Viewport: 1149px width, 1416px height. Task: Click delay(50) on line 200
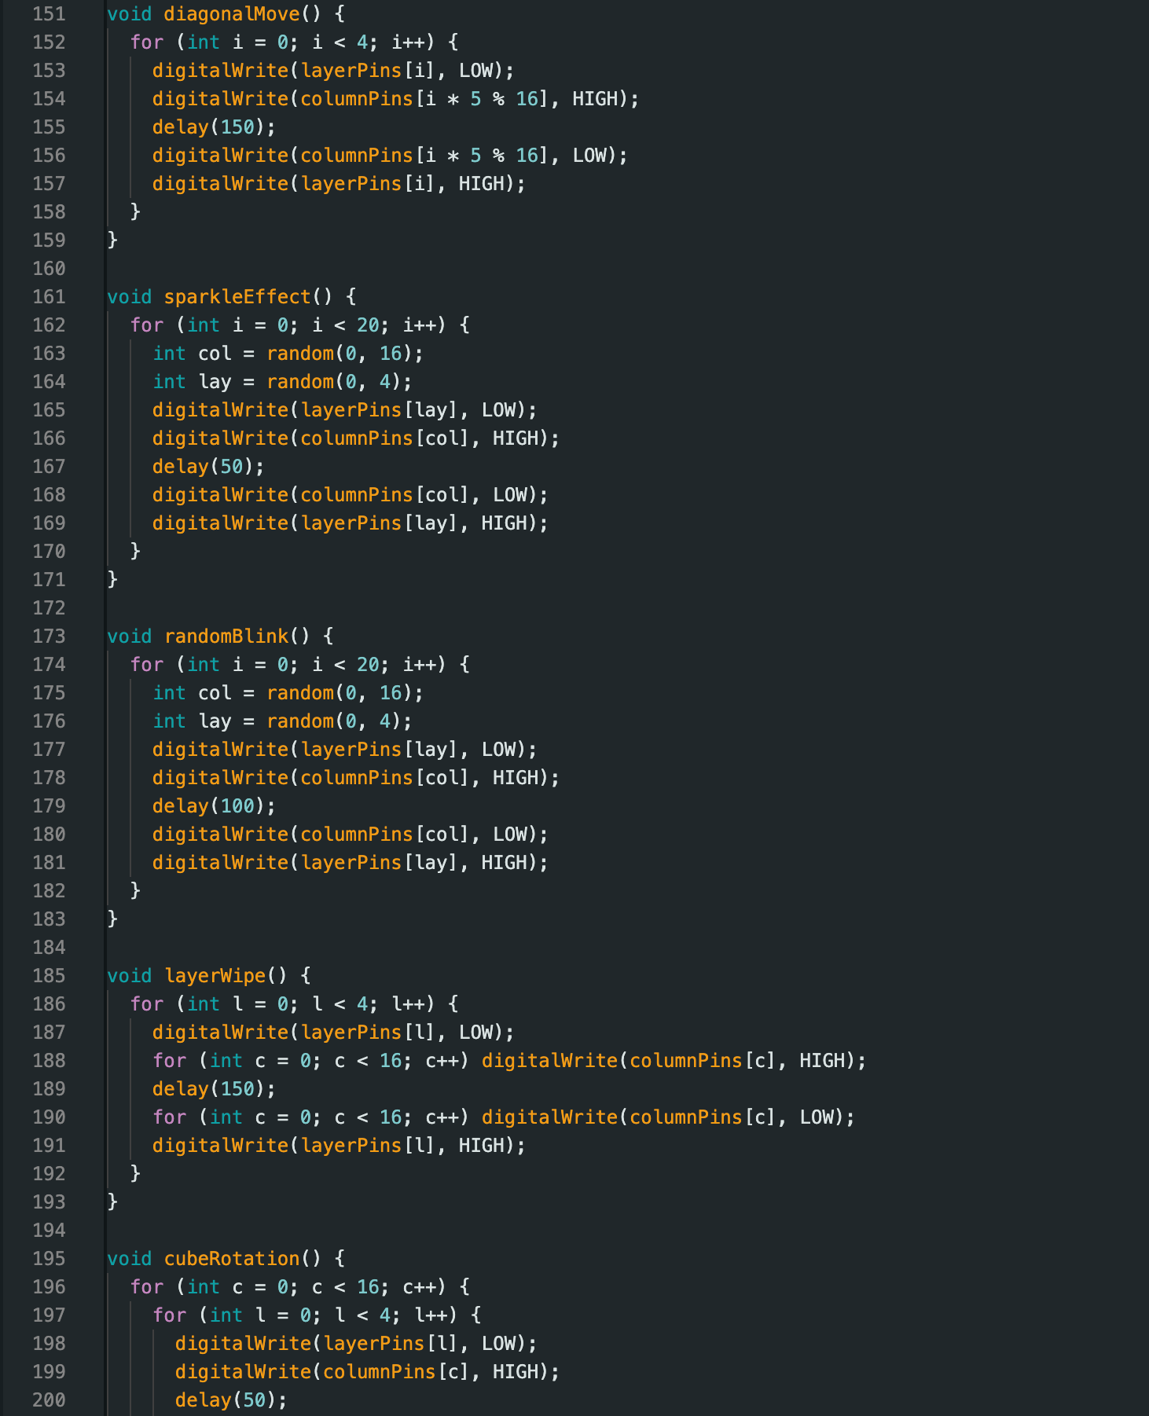pyautogui.click(x=226, y=1400)
